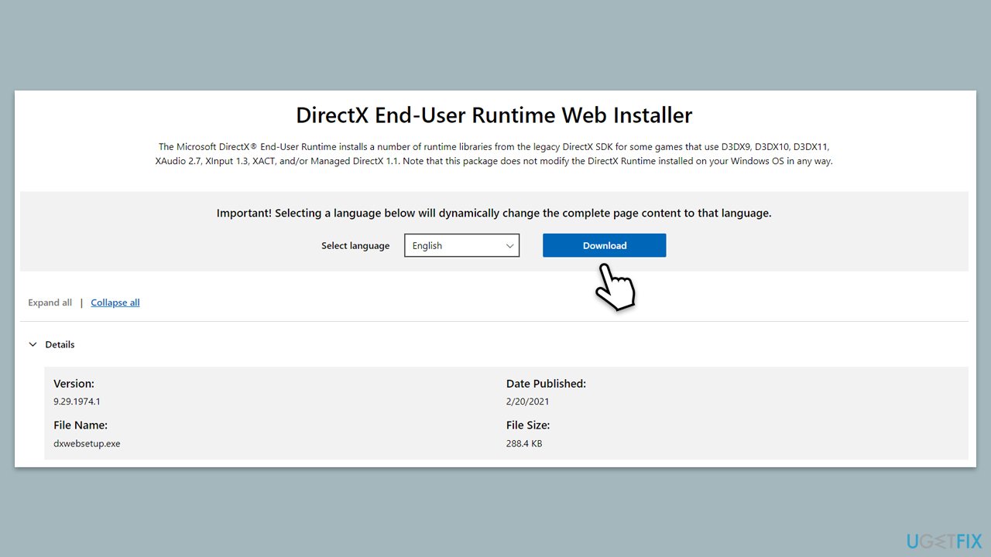This screenshot has width=991, height=557.
Task: Select the page title DirectX End-User Runtime Web Installer
Action: click(494, 115)
